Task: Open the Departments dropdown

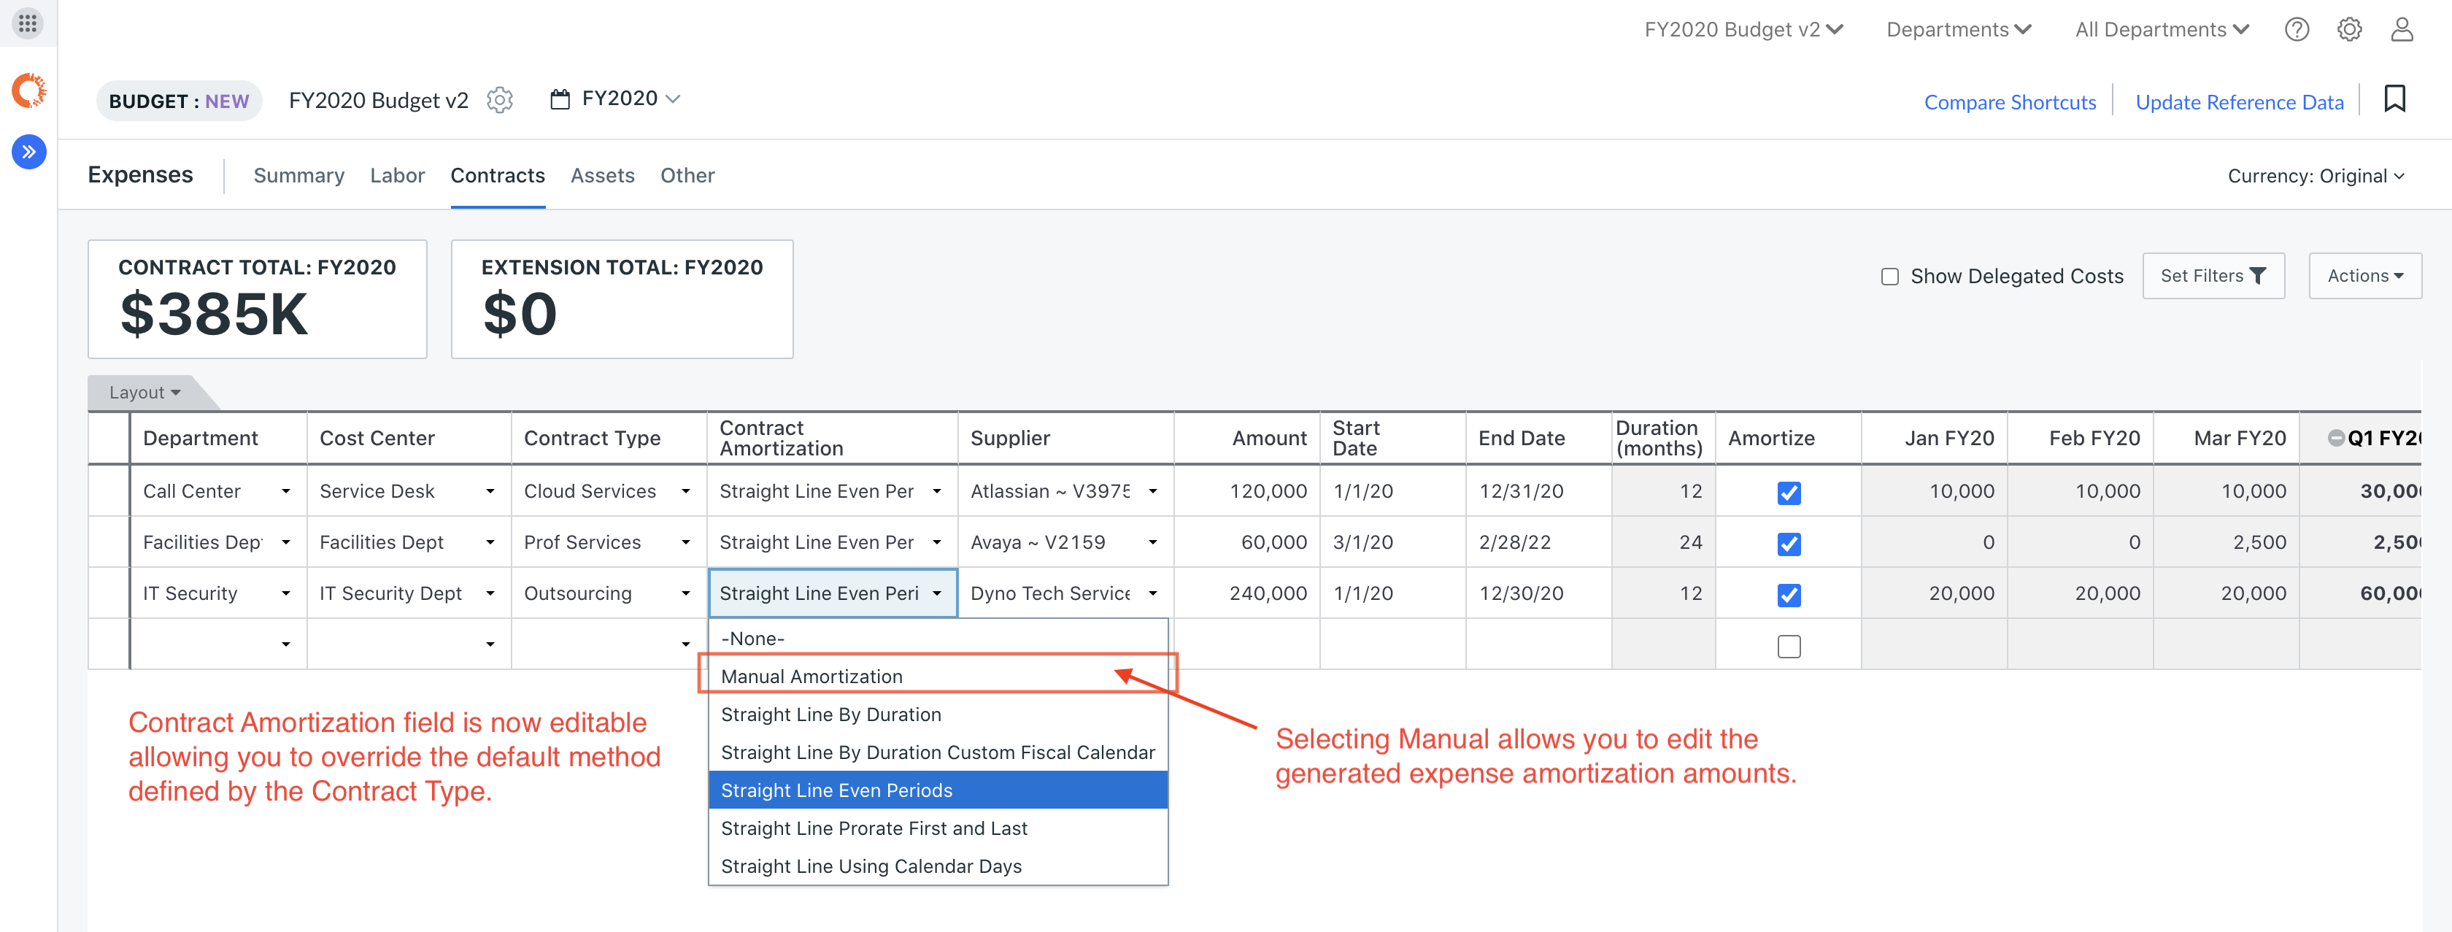Action: [1959, 29]
